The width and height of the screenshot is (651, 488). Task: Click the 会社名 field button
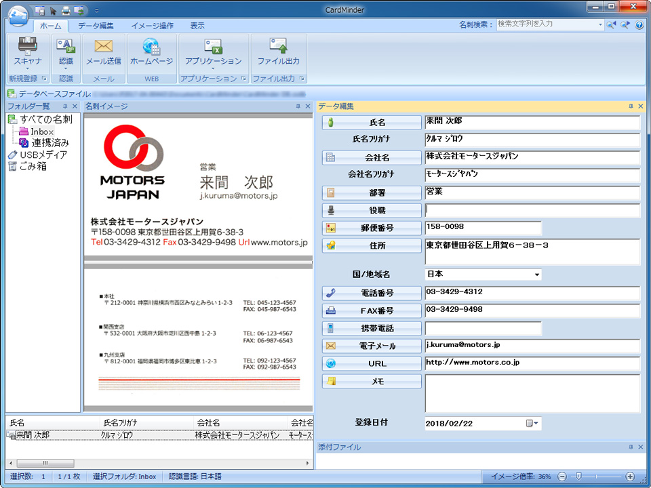pyautogui.click(x=372, y=157)
